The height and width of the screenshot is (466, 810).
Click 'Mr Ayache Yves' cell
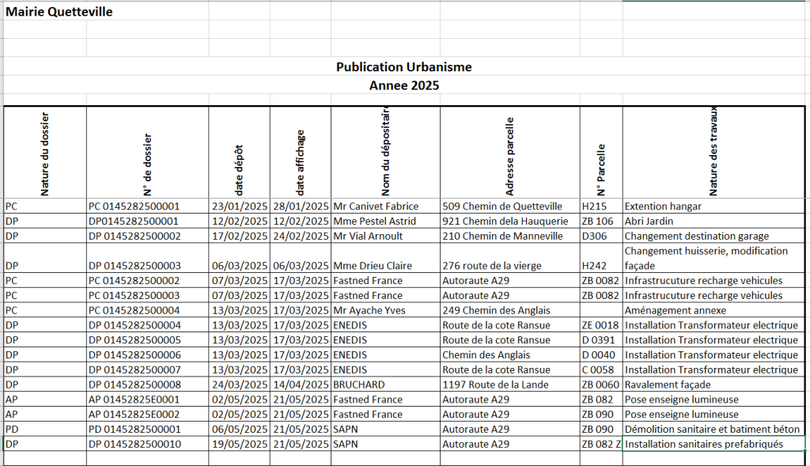pyautogui.click(x=385, y=310)
